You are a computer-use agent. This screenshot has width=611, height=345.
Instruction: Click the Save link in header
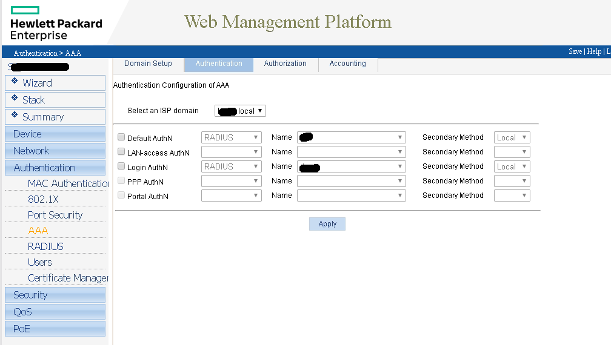click(575, 51)
